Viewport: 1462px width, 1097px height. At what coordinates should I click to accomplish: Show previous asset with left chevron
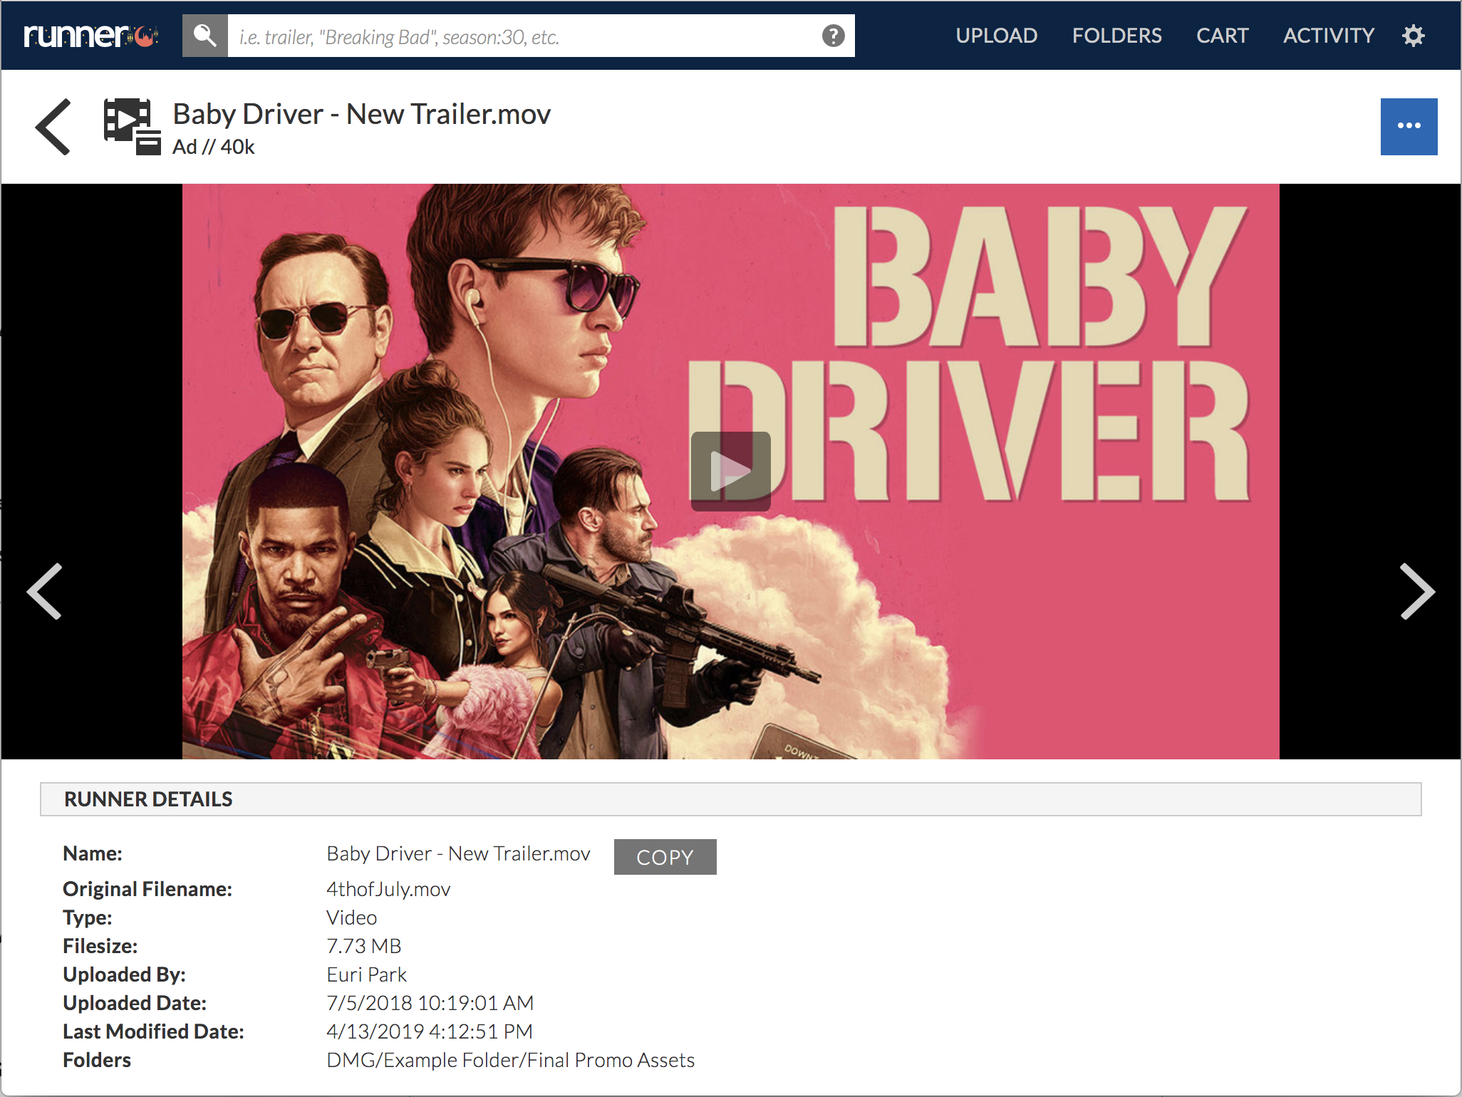(x=44, y=591)
